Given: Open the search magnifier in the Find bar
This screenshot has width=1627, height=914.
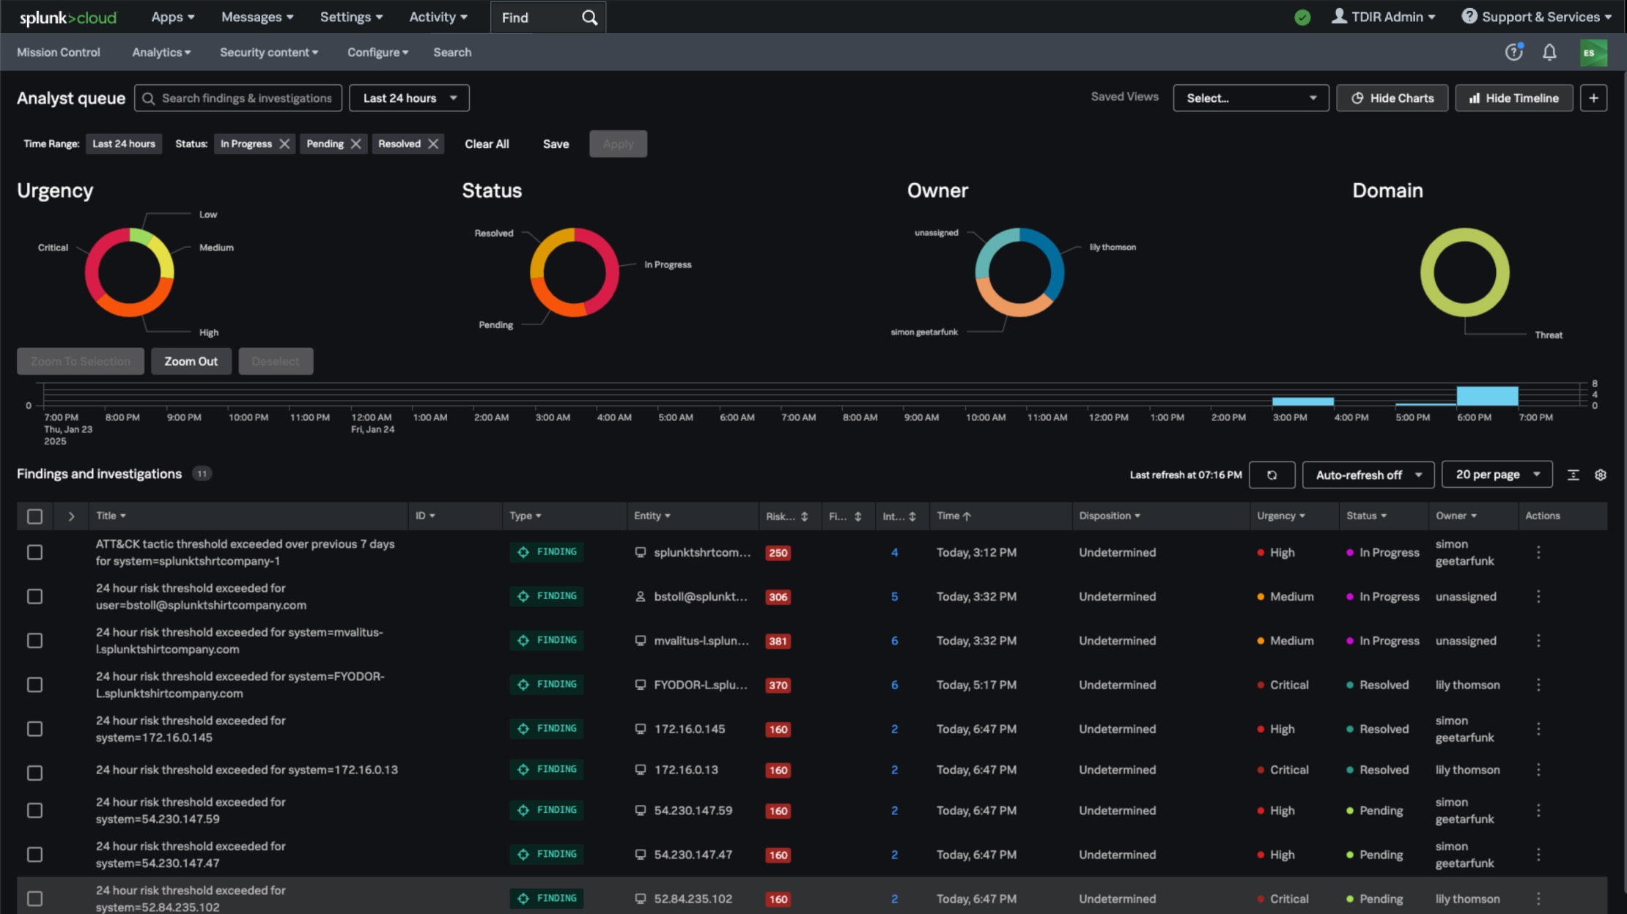Looking at the screenshot, I should [589, 17].
